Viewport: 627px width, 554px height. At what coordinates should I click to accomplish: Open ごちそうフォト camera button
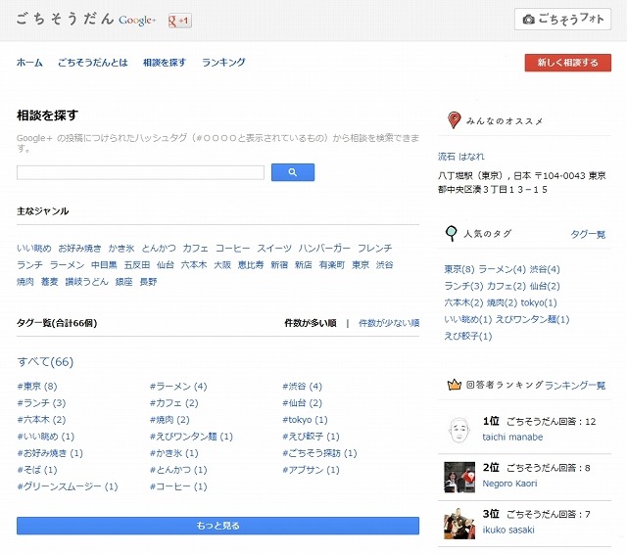click(562, 19)
